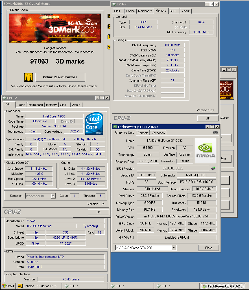Open Cache tab in CPU-Z Memory window
Screen dimensions: 249x290
(x=130, y=11)
